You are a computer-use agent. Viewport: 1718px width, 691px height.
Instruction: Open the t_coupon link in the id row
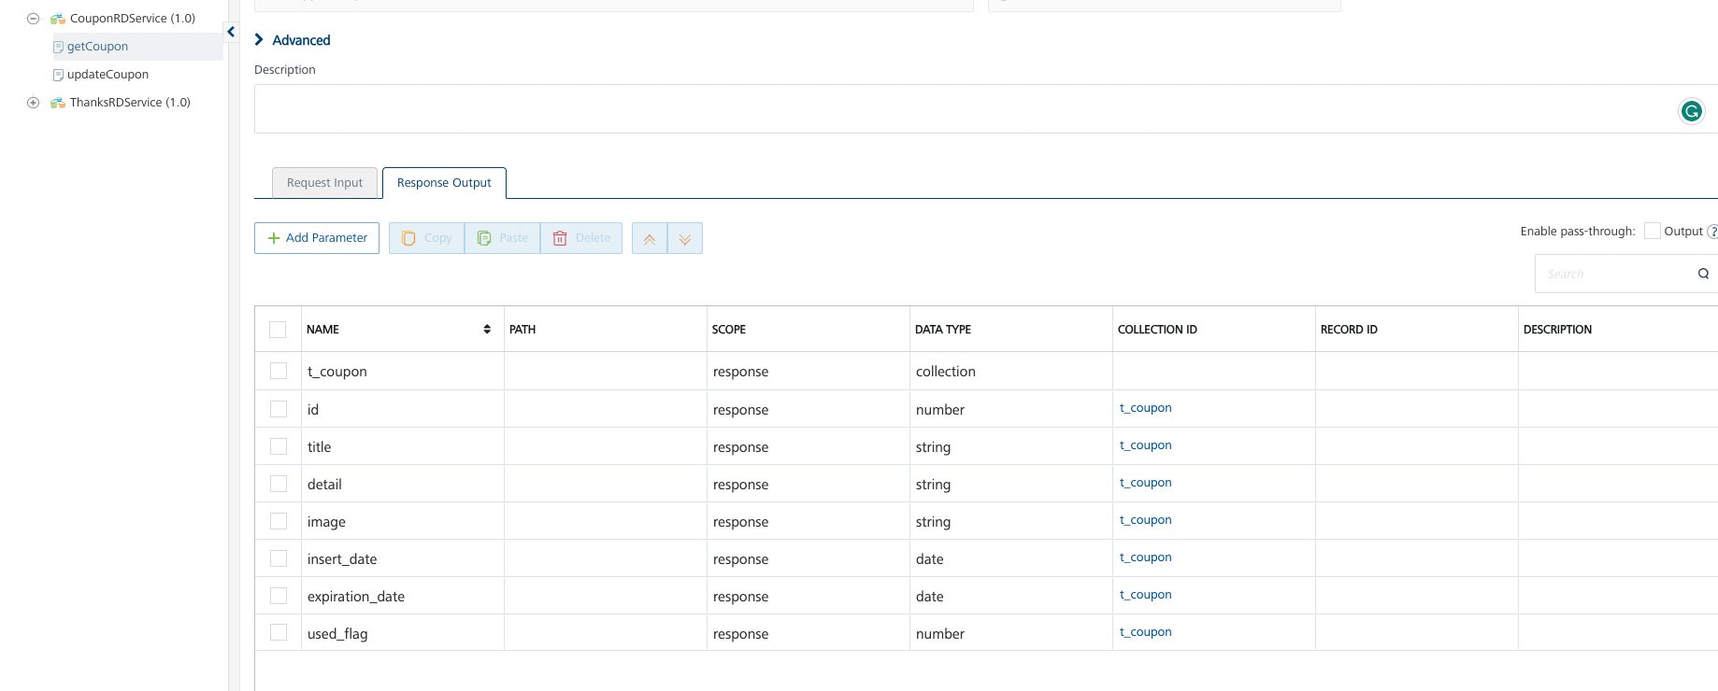click(x=1145, y=408)
